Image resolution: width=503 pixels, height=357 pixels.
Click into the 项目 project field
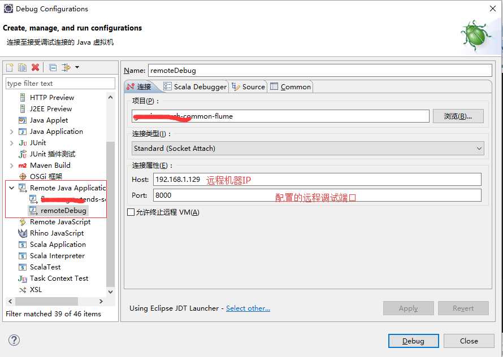point(280,116)
